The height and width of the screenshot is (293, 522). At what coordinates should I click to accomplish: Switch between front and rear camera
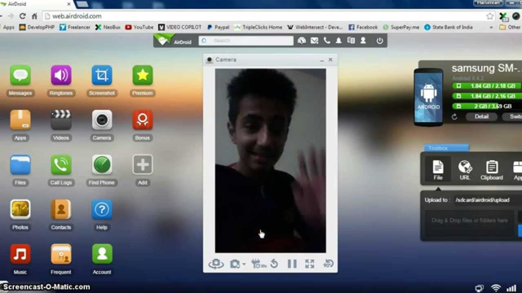click(x=216, y=264)
